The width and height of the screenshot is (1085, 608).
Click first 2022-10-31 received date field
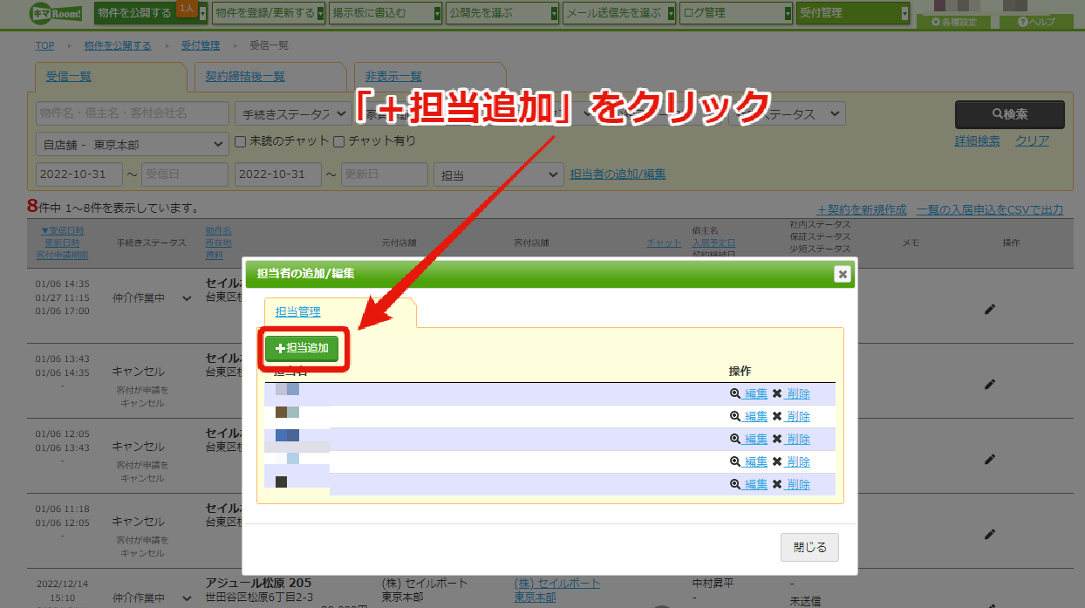tap(79, 174)
